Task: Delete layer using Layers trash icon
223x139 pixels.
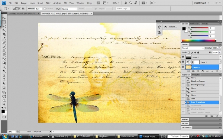Action: coord(217,71)
